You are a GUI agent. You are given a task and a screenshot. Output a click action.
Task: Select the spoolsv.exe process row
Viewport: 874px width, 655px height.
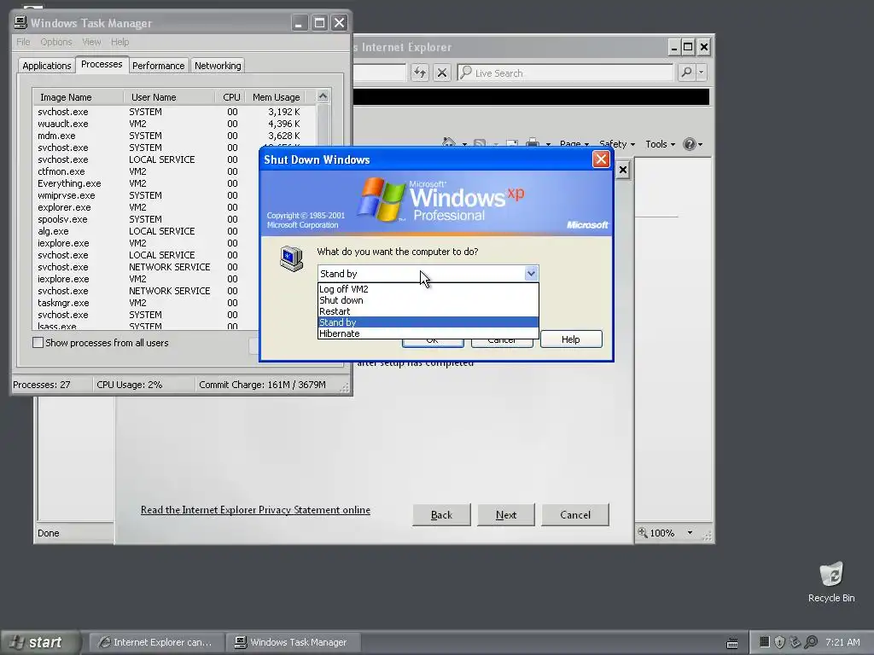[x=146, y=219]
